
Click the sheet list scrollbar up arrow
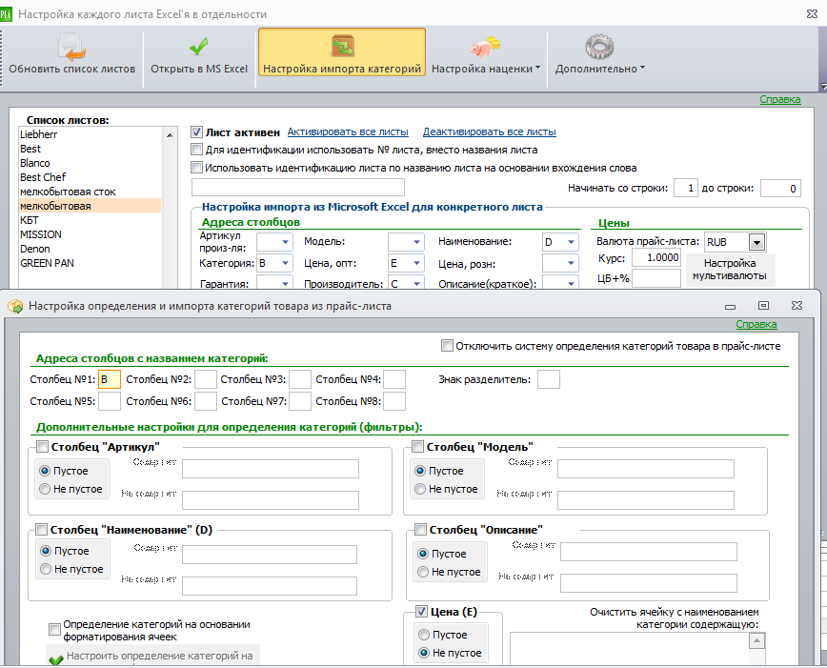click(170, 135)
